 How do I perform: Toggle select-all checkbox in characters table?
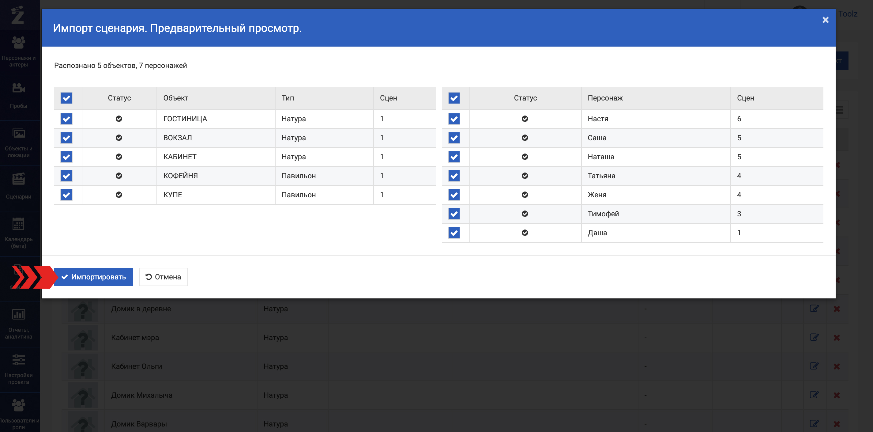tap(454, 98)
